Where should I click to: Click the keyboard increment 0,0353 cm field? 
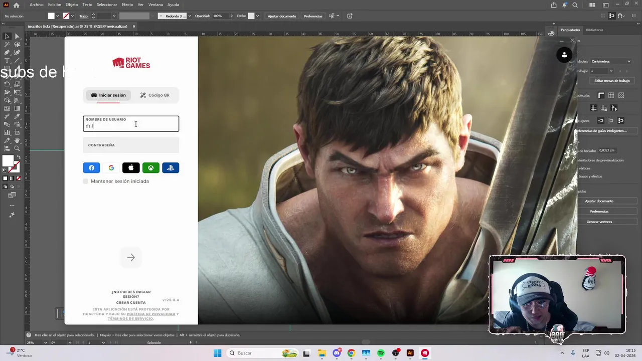[x=607, y=150]
